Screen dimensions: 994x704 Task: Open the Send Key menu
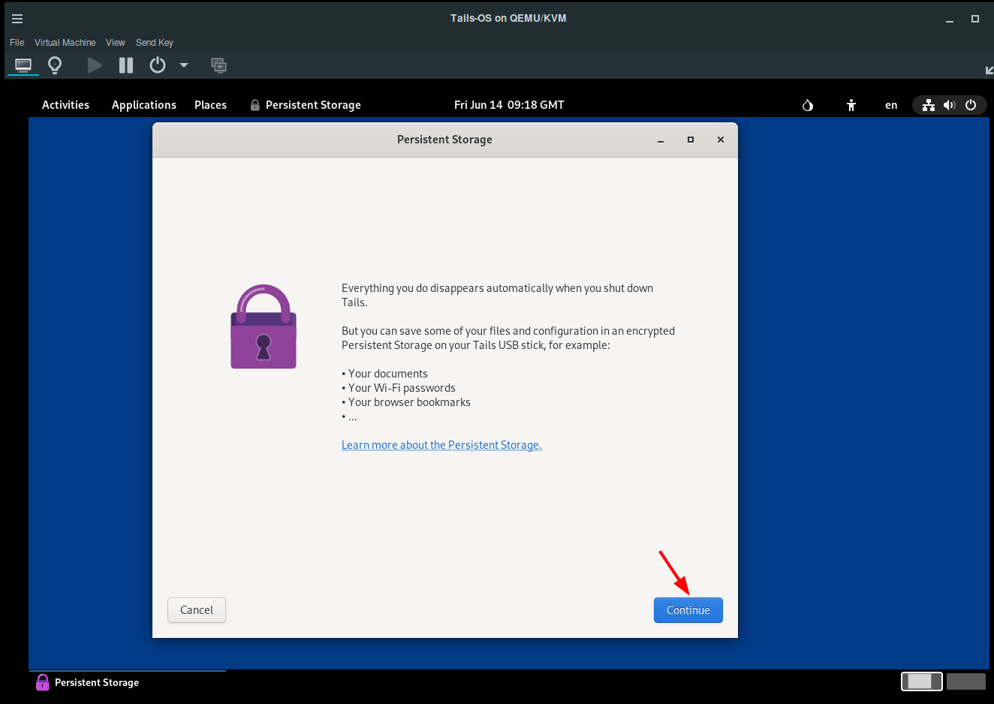click(x=154, y=43)
